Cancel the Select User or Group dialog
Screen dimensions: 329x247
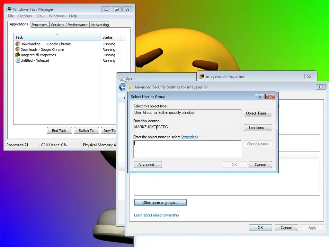pyautogui.click(x=260, y=164)
